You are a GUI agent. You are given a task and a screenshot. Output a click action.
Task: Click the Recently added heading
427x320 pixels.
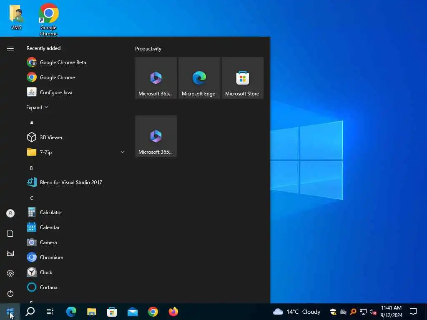(43, 48)
